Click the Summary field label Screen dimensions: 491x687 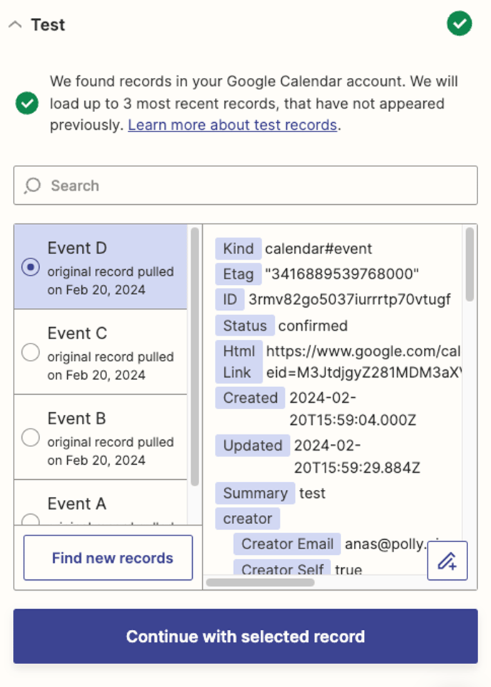click(255, 493)
